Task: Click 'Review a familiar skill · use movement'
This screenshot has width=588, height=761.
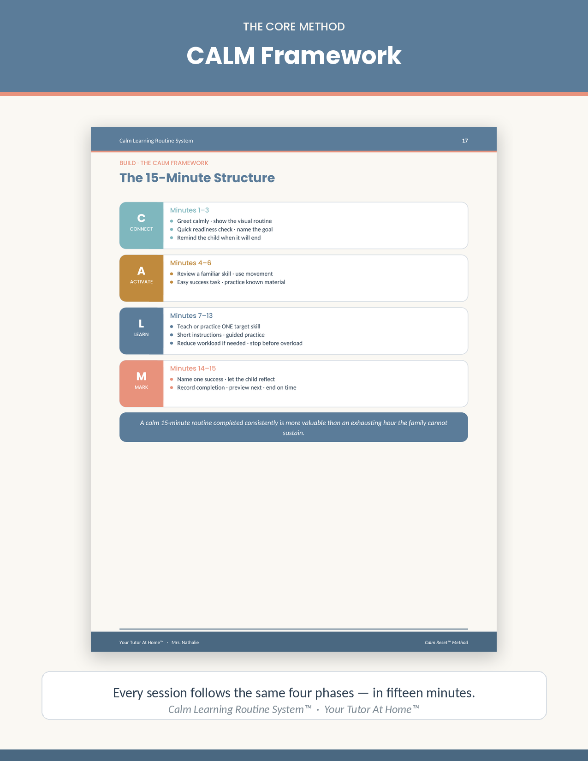Action: click(225, 273)
